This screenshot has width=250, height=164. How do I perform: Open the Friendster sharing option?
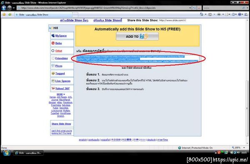click(62, 58)
